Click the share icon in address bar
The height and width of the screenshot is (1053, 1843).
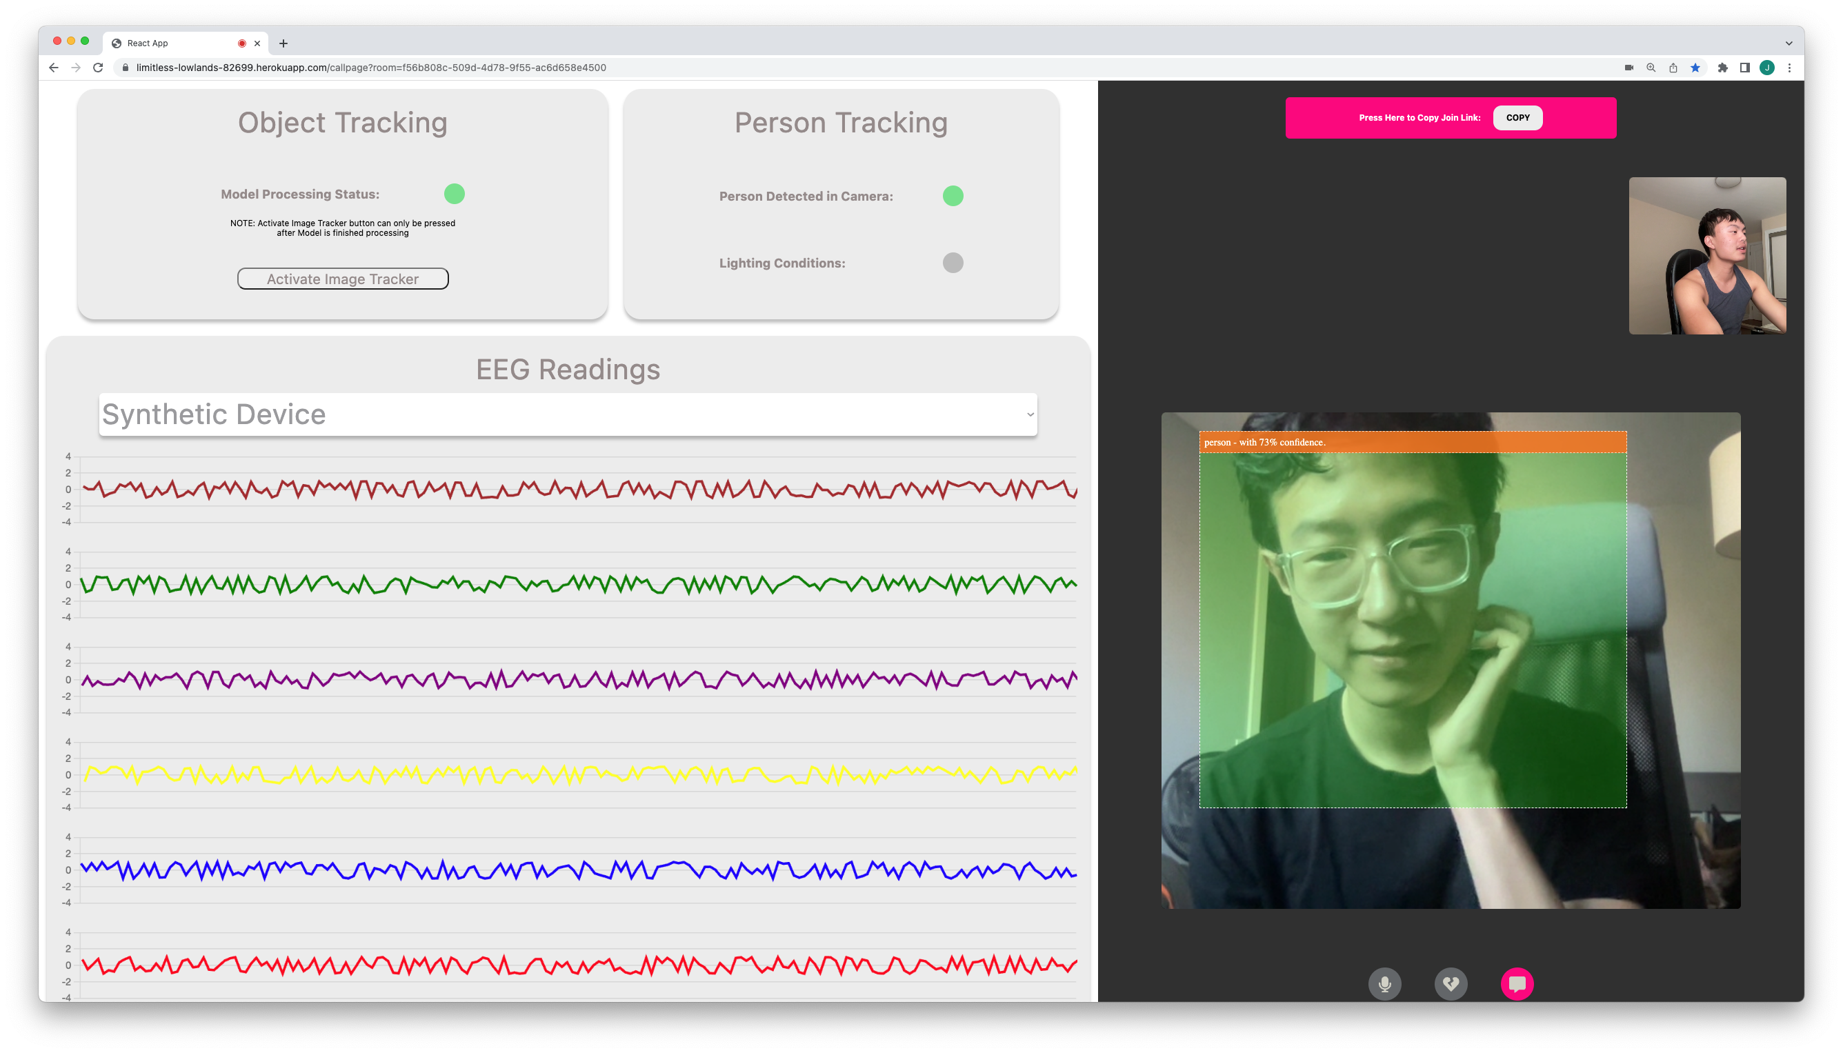coord(1673,68)
